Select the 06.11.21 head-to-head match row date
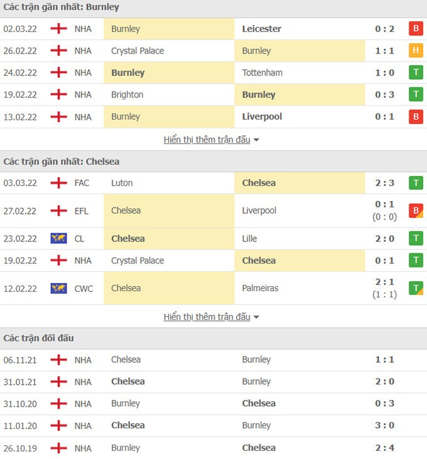The height and width of the screenshot is (459, 427). [21, 360]
